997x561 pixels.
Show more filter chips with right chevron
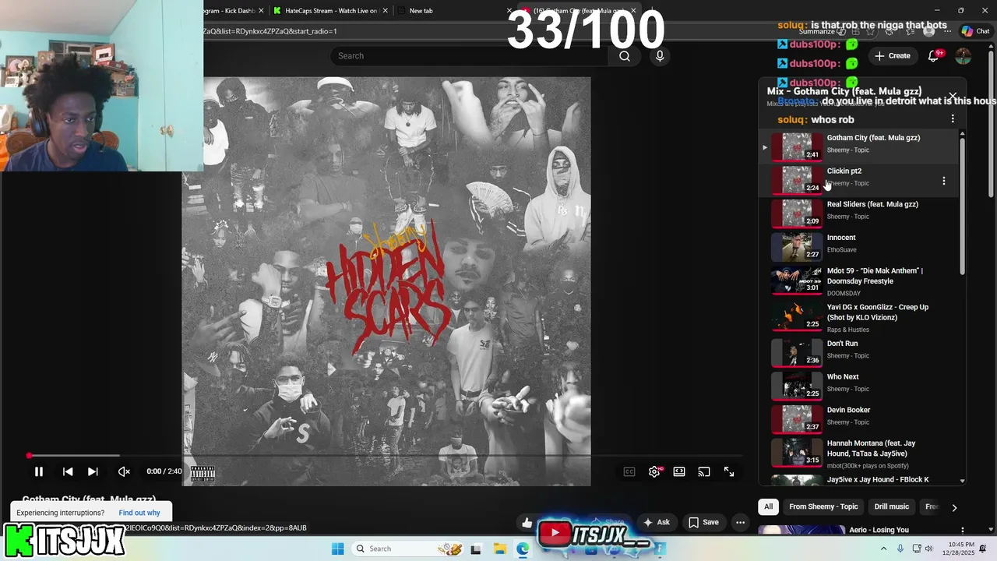click(x=954, y=507)
